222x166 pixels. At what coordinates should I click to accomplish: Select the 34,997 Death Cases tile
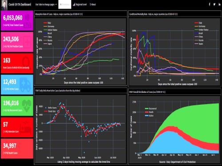[17, 148]
